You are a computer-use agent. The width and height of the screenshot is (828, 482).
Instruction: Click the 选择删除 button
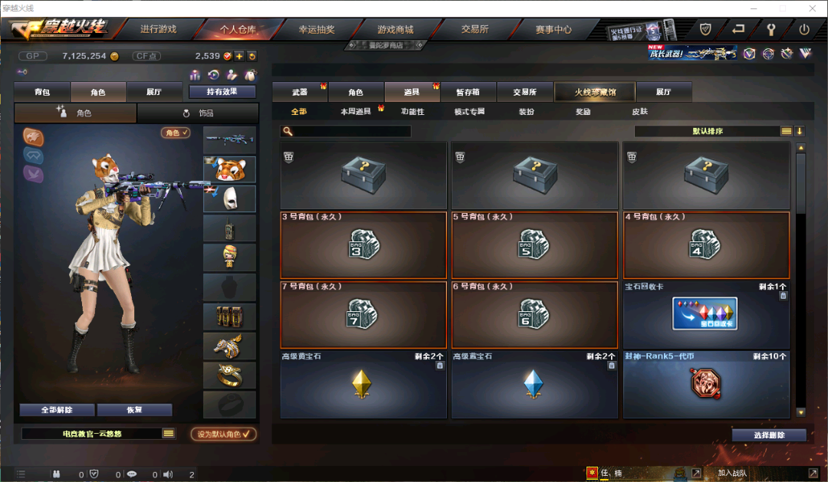click(769, 434)
